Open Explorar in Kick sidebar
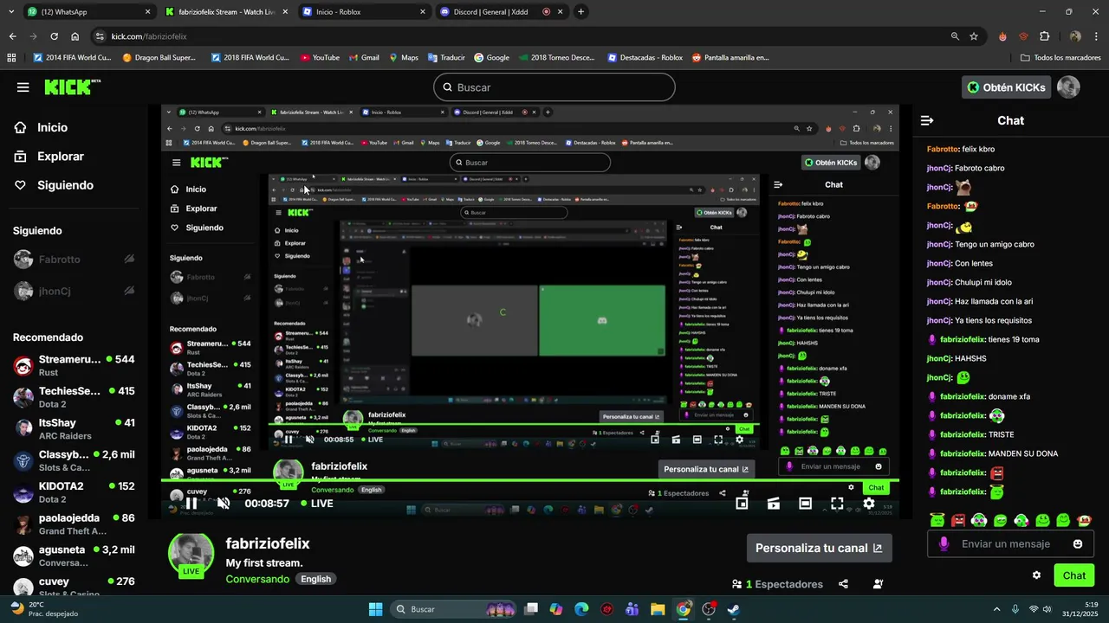The image size is (1109, 623). coord(49,157)
